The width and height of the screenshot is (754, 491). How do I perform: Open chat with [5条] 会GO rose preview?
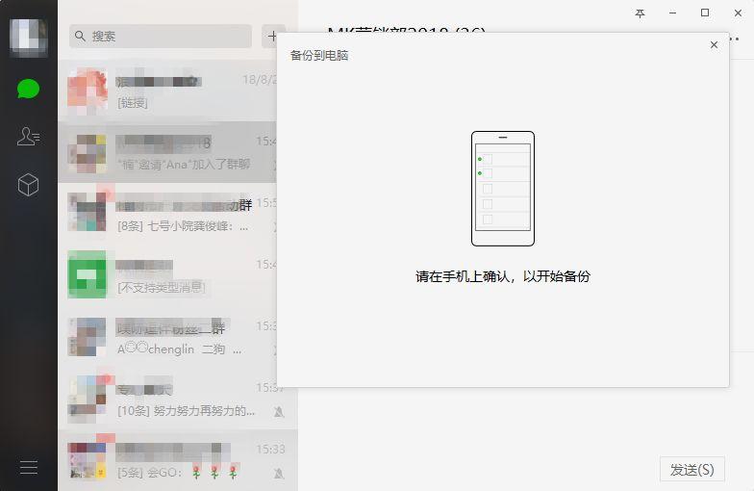pos(178,460)
